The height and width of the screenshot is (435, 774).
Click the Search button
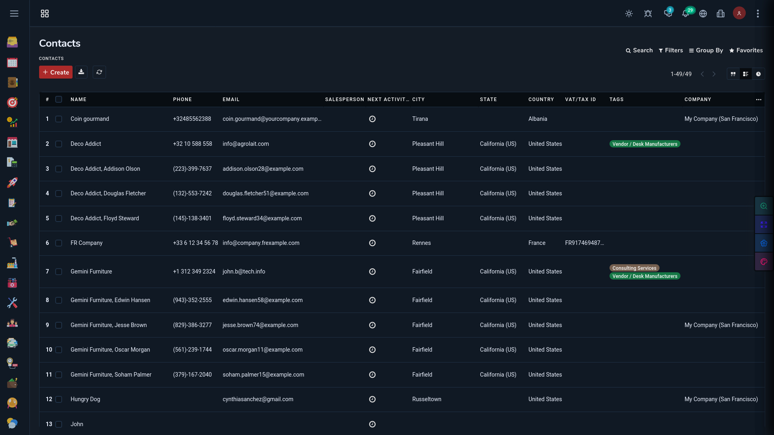639,50
